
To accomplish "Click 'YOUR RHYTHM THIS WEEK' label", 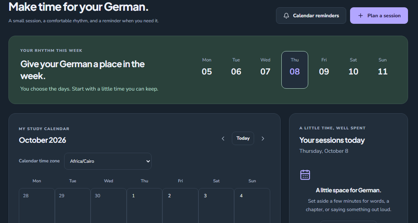I will (x=51, y=51).
